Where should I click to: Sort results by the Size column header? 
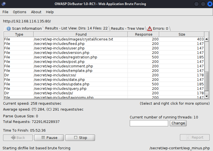pos(182,35)
